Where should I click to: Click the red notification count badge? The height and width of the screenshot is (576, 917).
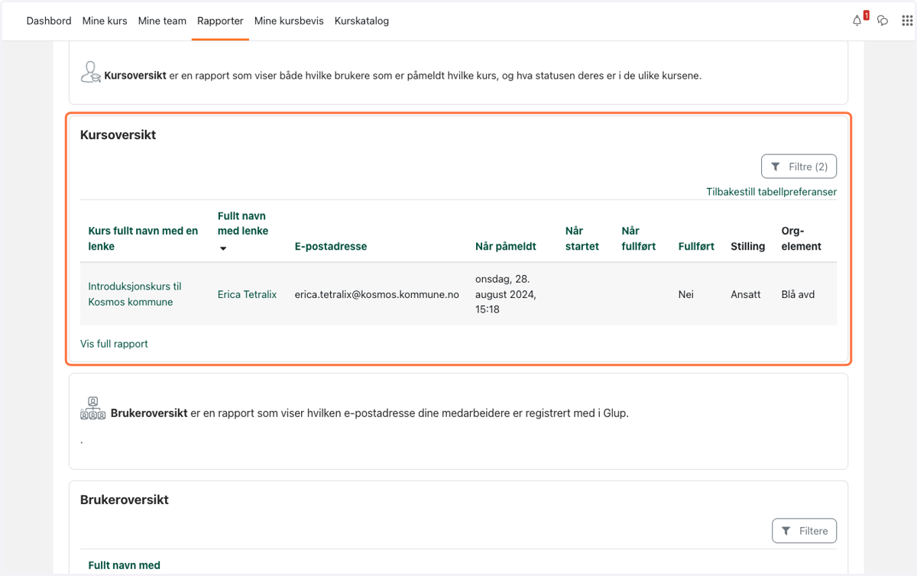[867, 15]
